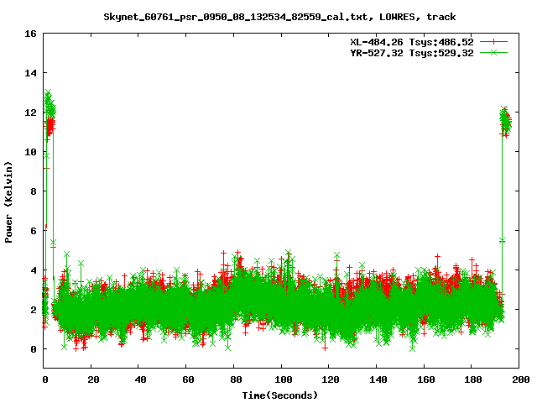Click x-axis tick label 200

(520, 379)
